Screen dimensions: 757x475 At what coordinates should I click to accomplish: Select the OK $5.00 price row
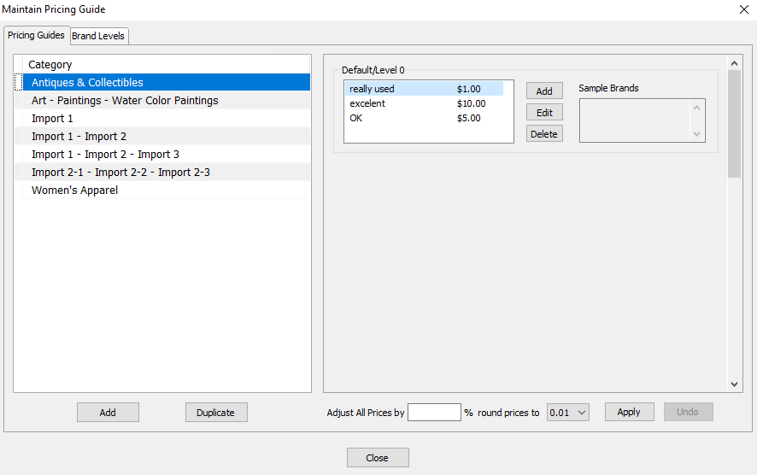click(424, 118)
